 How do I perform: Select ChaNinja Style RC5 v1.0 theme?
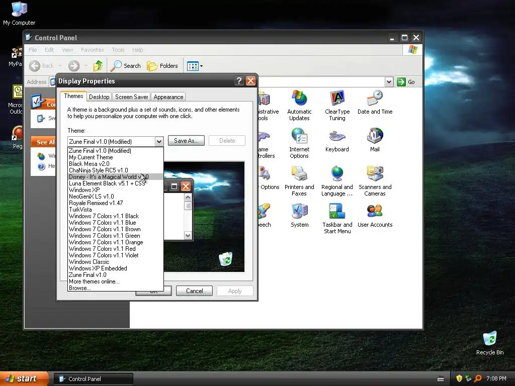(x=115, y=170)
